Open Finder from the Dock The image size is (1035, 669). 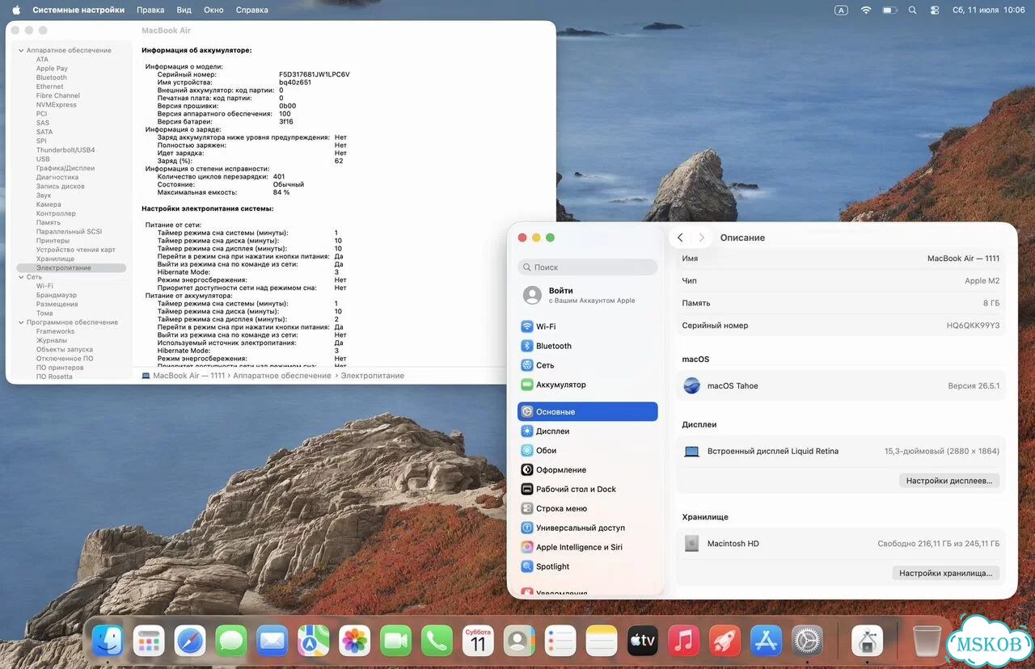tap(108, 642)
